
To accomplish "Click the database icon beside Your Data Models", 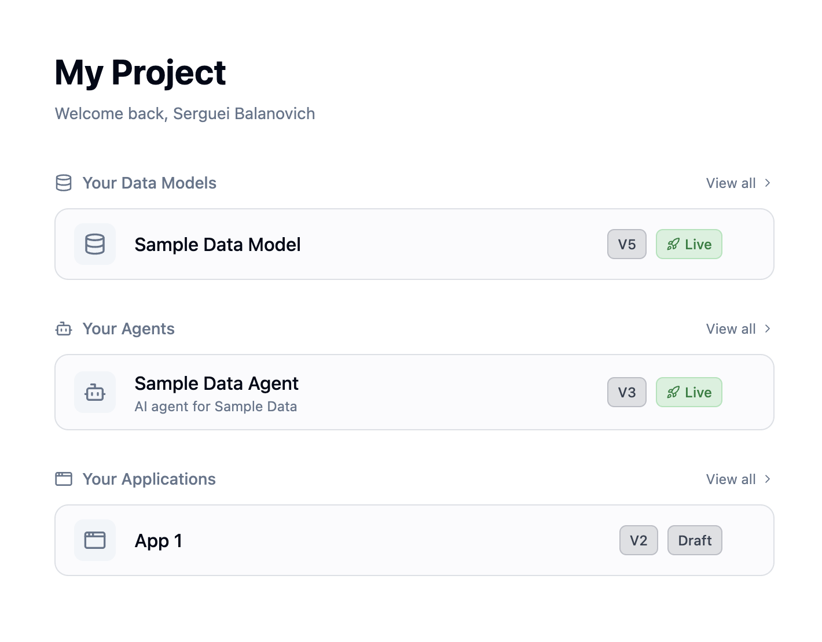I will (64, 183).
